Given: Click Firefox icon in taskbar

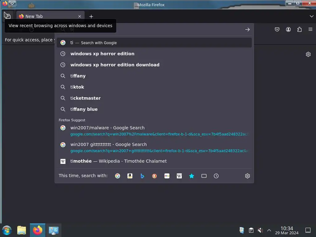Looking at the screenshot, I should pos(38,230).
